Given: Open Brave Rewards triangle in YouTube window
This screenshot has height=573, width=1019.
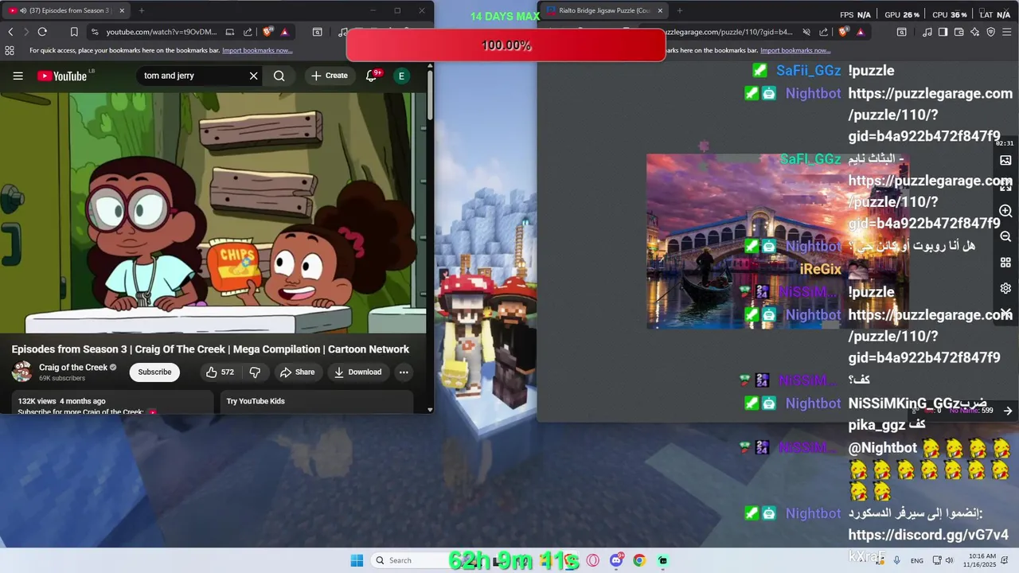Looking at the screenshot, I should [284, 32].
